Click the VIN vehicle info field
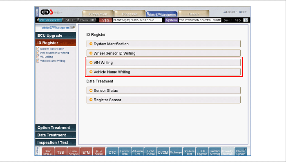The width and height of the screenshot is (286, 162). (137, 20)
